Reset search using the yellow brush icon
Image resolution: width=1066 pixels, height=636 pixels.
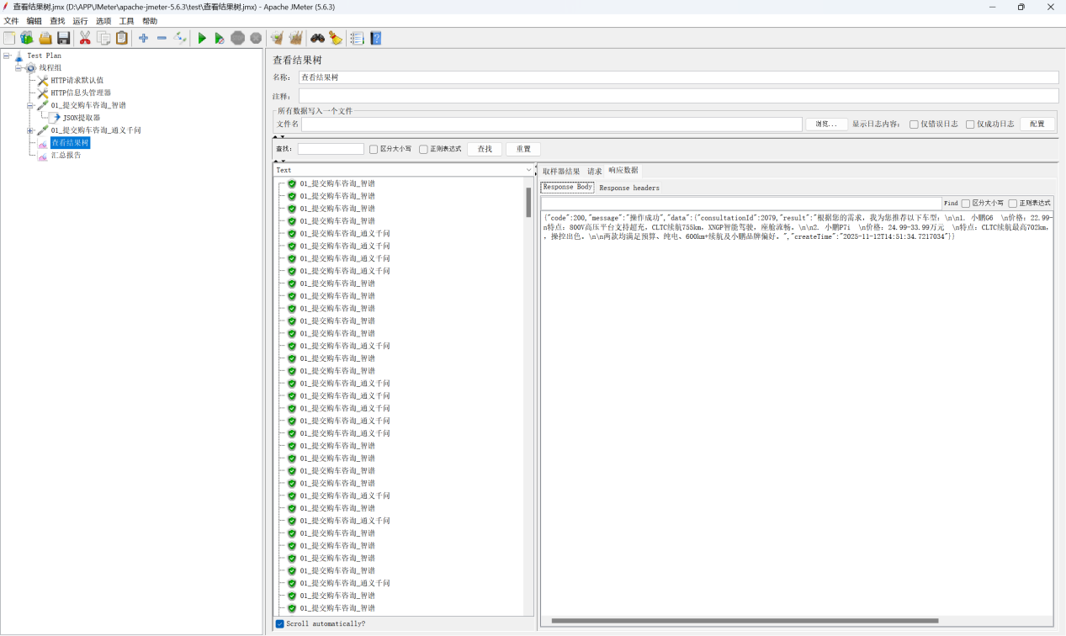pyautogui.click(x=336, y=38)
